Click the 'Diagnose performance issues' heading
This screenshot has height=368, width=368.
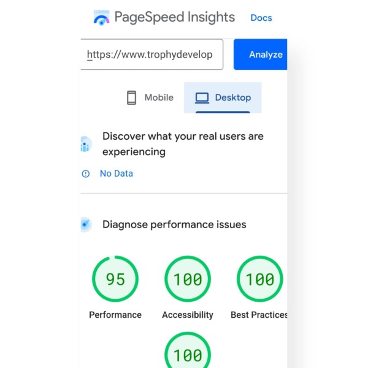tap(174, 224)
